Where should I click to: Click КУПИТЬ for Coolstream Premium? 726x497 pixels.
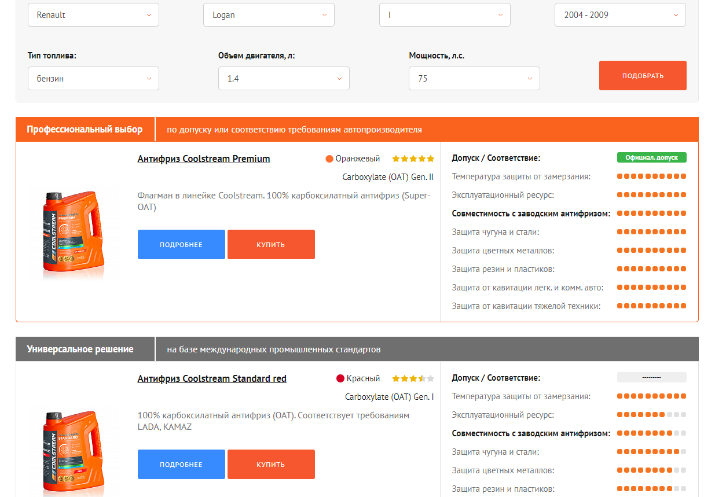click(x=271, y=244)
